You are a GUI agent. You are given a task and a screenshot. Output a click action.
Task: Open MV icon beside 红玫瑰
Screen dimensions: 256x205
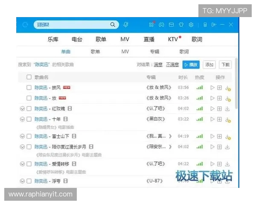[x=70, y=108]
